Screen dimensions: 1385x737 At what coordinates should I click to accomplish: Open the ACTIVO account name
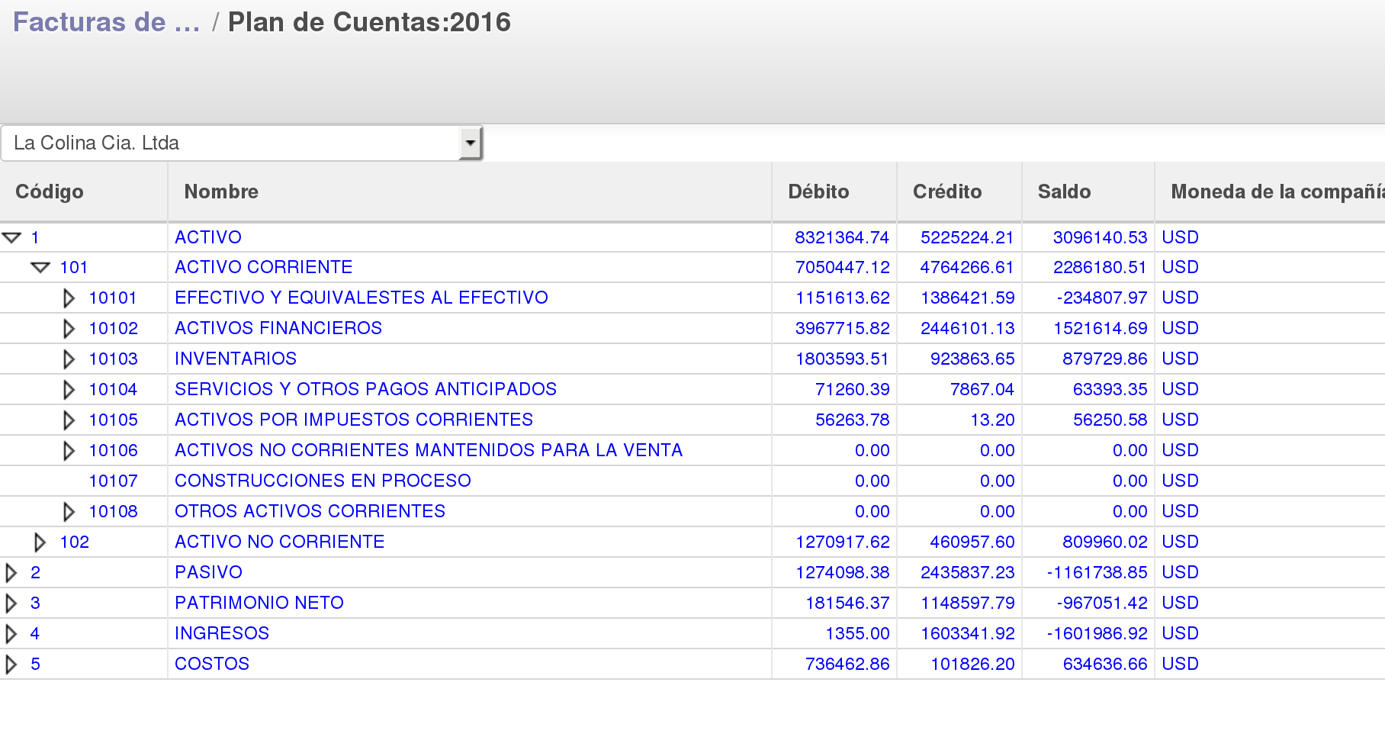pos(208,237)
